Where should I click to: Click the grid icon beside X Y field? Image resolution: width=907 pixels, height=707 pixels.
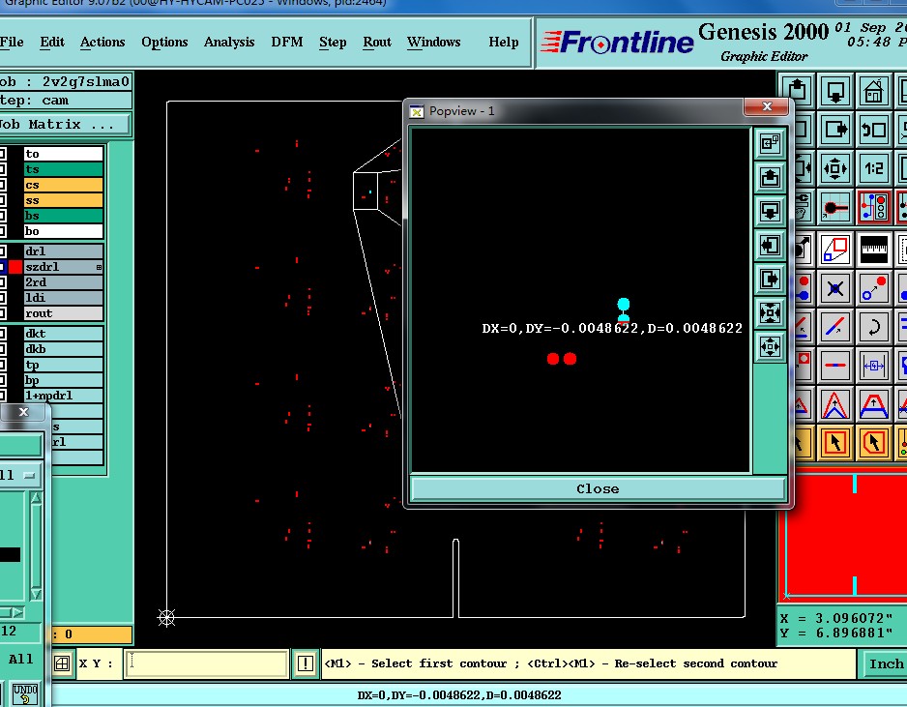[x=62, y=663]
